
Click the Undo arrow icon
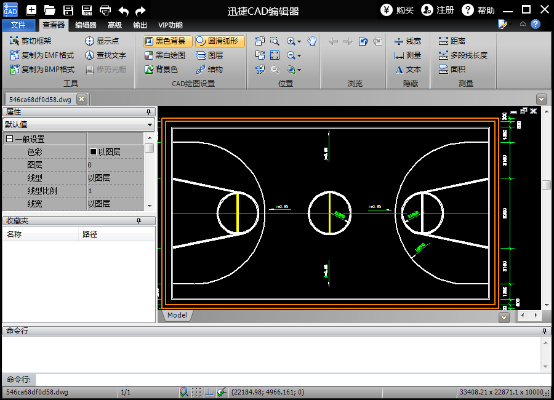pyautogui.click(x=123, y=10)
